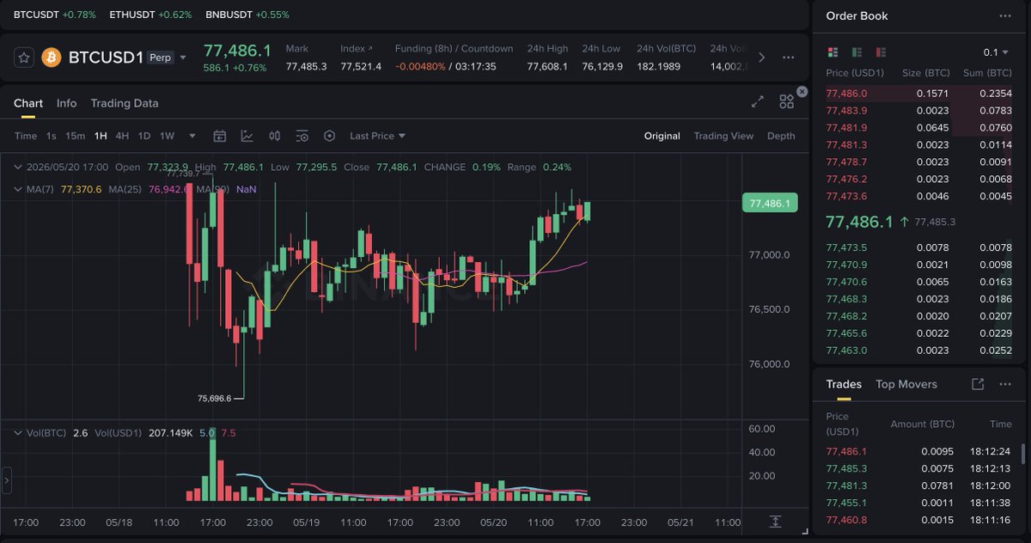This screenshot has height=543, width=1031.
Task: Open the layout grid icon above chart
Action: 786,102
